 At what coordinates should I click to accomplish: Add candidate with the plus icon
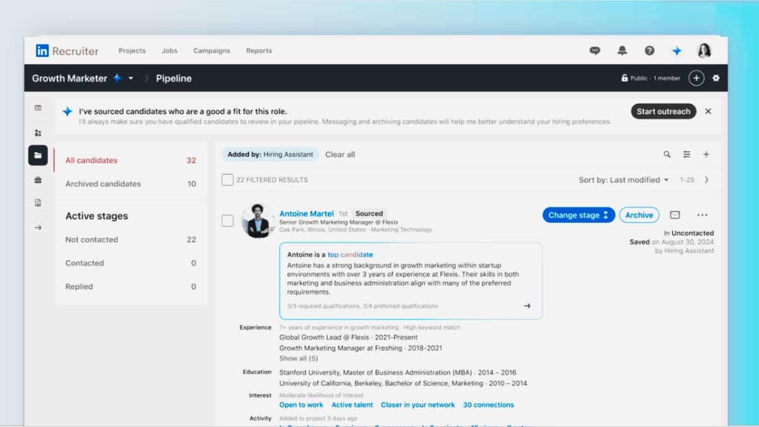(x=707, y=154)
